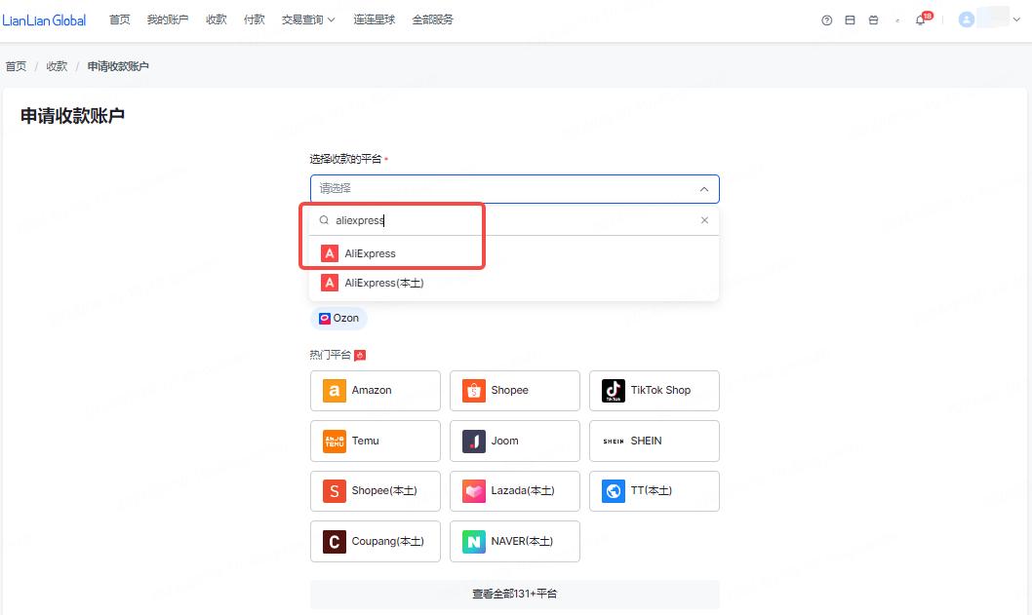This screenshot has height=615, width=1032.
Task: Click the 热门平台 heading
Action: pyautogui.click(x=331, y=355)
